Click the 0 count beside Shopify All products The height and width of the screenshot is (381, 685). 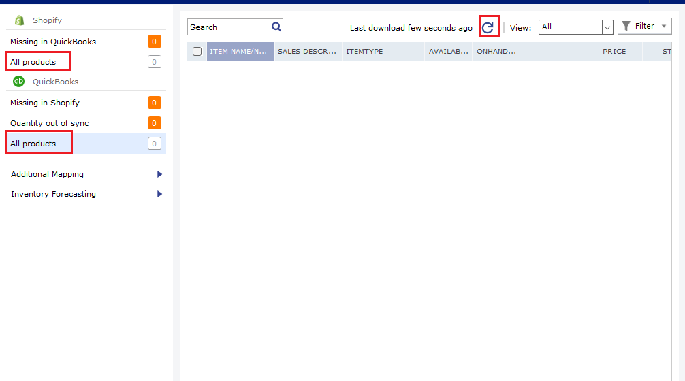154,62
